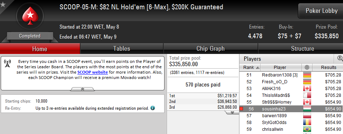Click the Brazil flag beside chrisallwin
The image size is (343, 134).
click(307, 129)
